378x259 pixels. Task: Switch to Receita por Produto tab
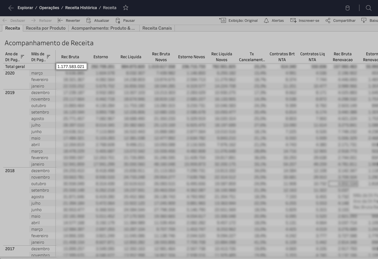[x=46, y=28]
